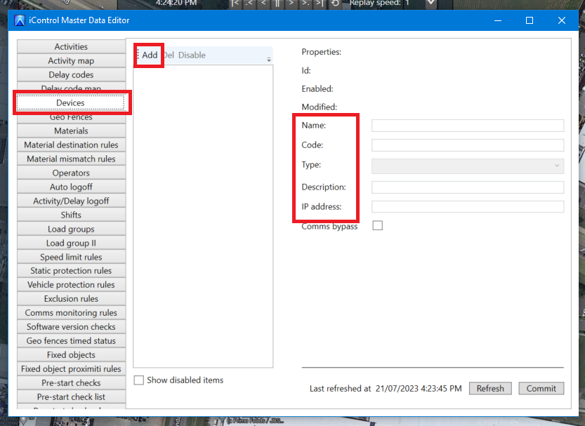Expand the Type dropdown
Screen dimensions: 585x426
pos(468,166)
